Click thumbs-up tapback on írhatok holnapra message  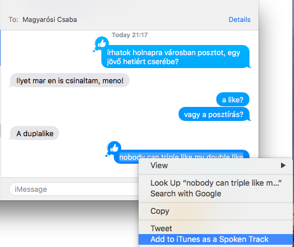pos(102,43)
